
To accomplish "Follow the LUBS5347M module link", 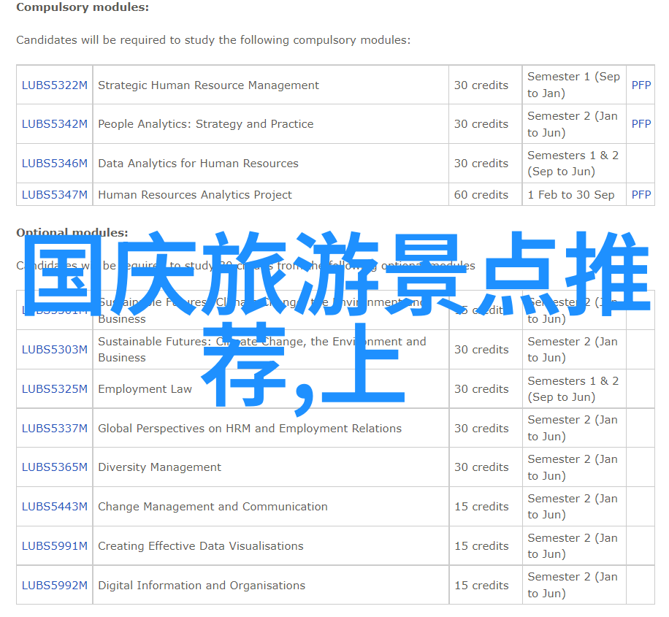I will point(55,195).
